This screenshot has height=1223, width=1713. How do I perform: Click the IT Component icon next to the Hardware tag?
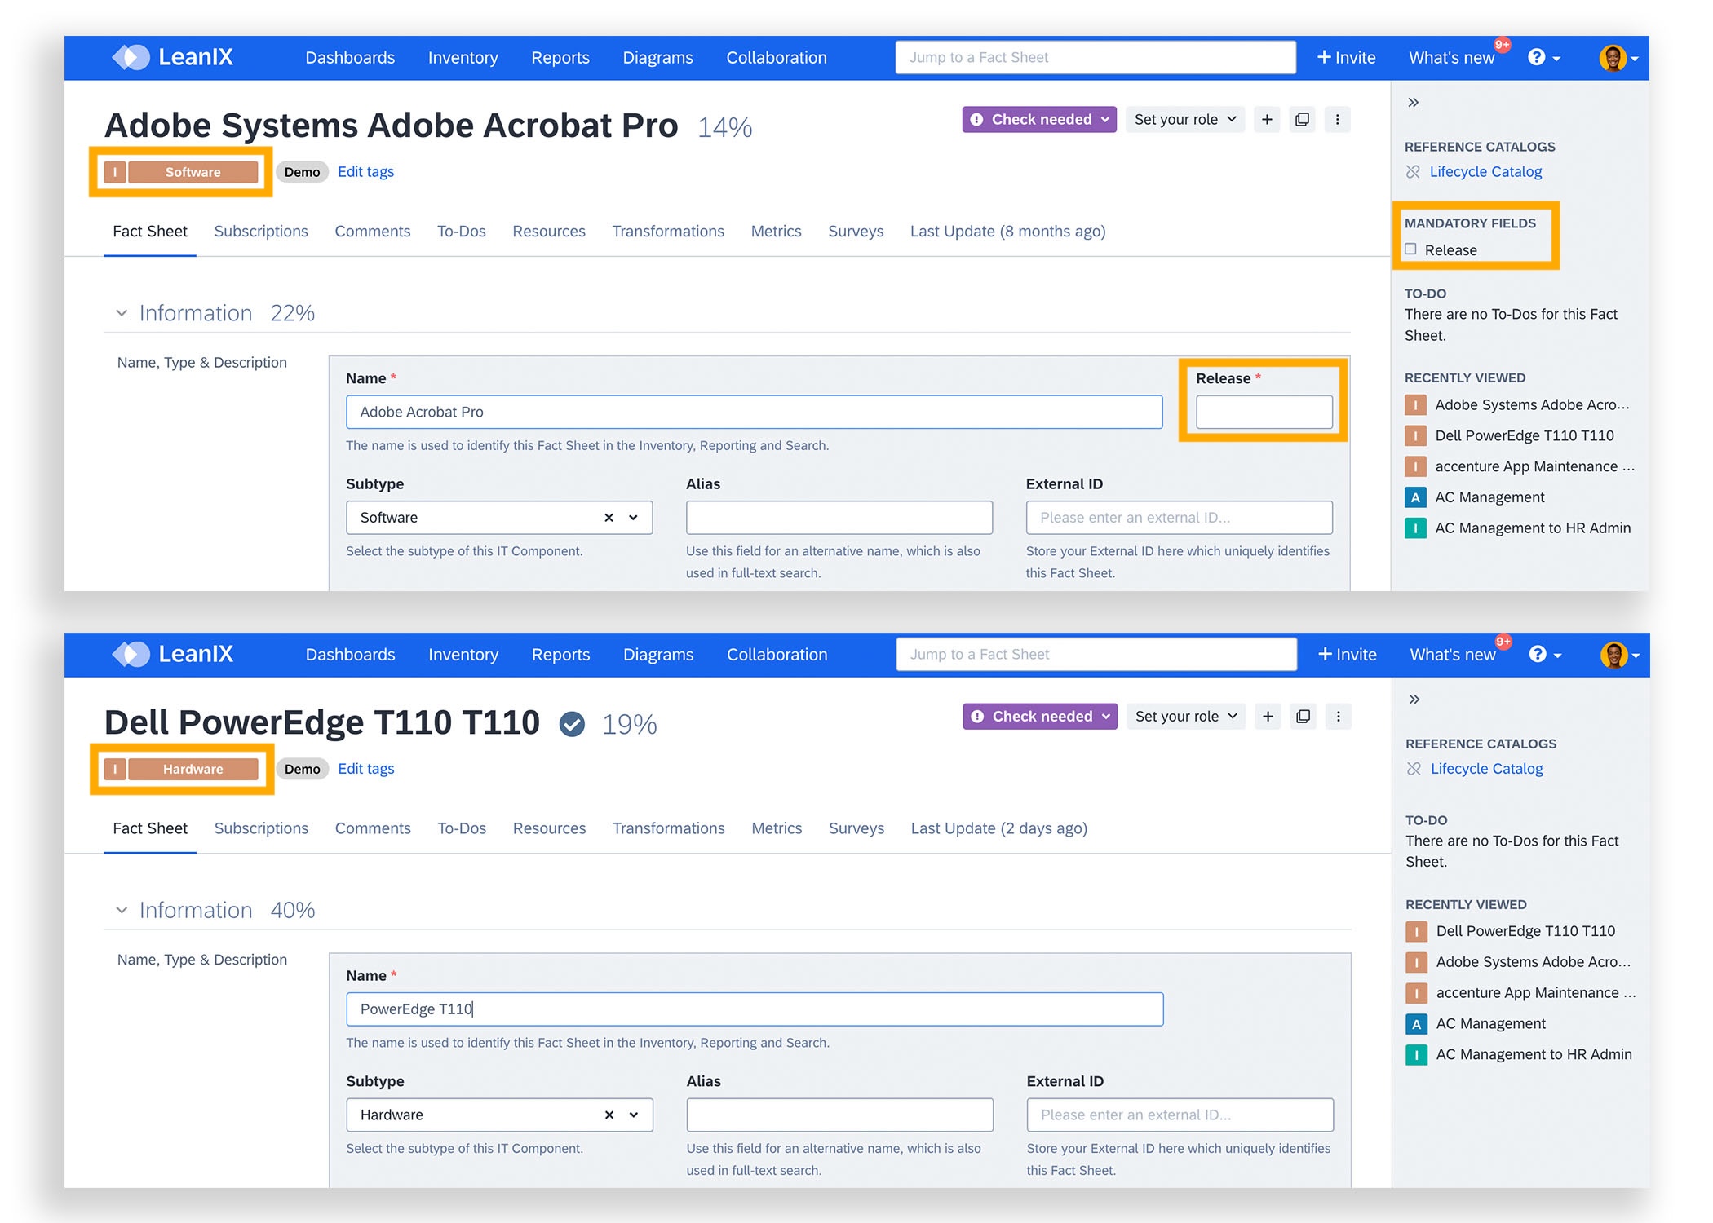[x=115, y=769]
